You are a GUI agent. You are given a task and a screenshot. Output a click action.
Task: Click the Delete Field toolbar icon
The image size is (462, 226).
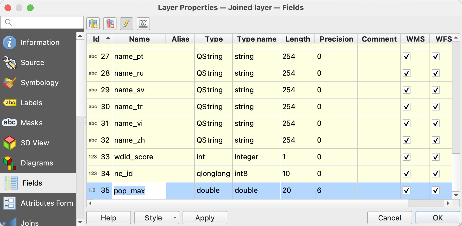pos(110,24)
